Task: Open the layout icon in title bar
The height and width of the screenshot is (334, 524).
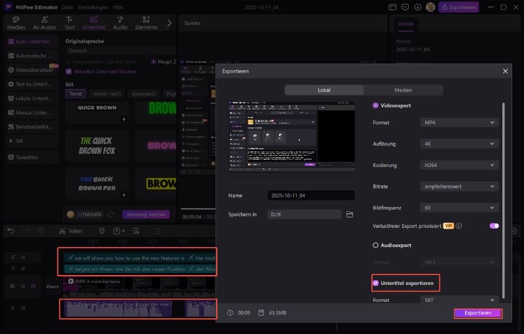Action: click(393, 7)
